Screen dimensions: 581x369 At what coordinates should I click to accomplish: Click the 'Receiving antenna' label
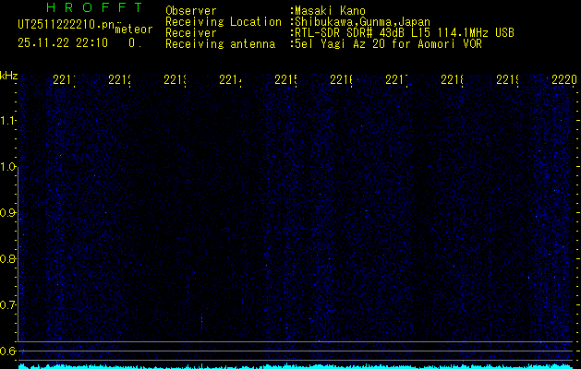coord(220,44)
